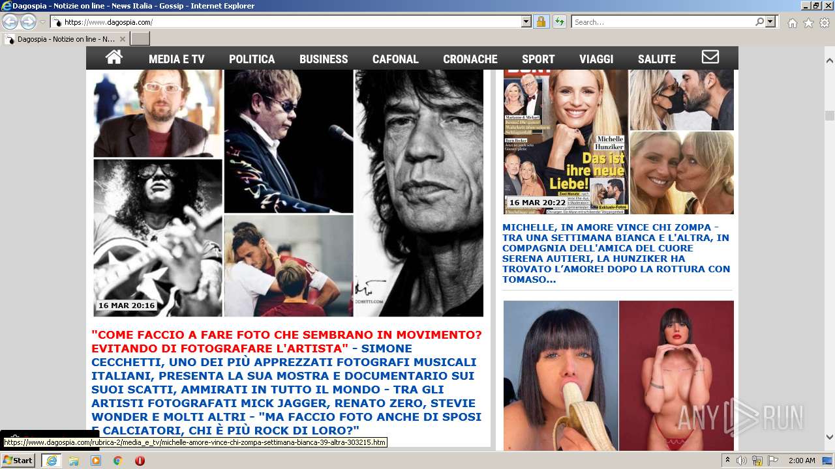Open the VIAGGI section

[x=596, y=59]
